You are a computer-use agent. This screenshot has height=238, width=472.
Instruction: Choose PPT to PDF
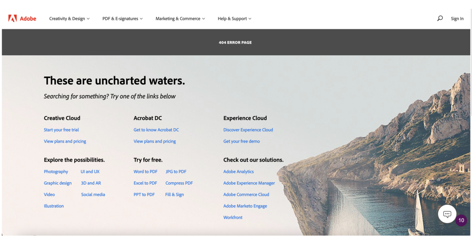click(144, 194)
